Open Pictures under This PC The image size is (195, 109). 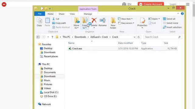point(48,84)
